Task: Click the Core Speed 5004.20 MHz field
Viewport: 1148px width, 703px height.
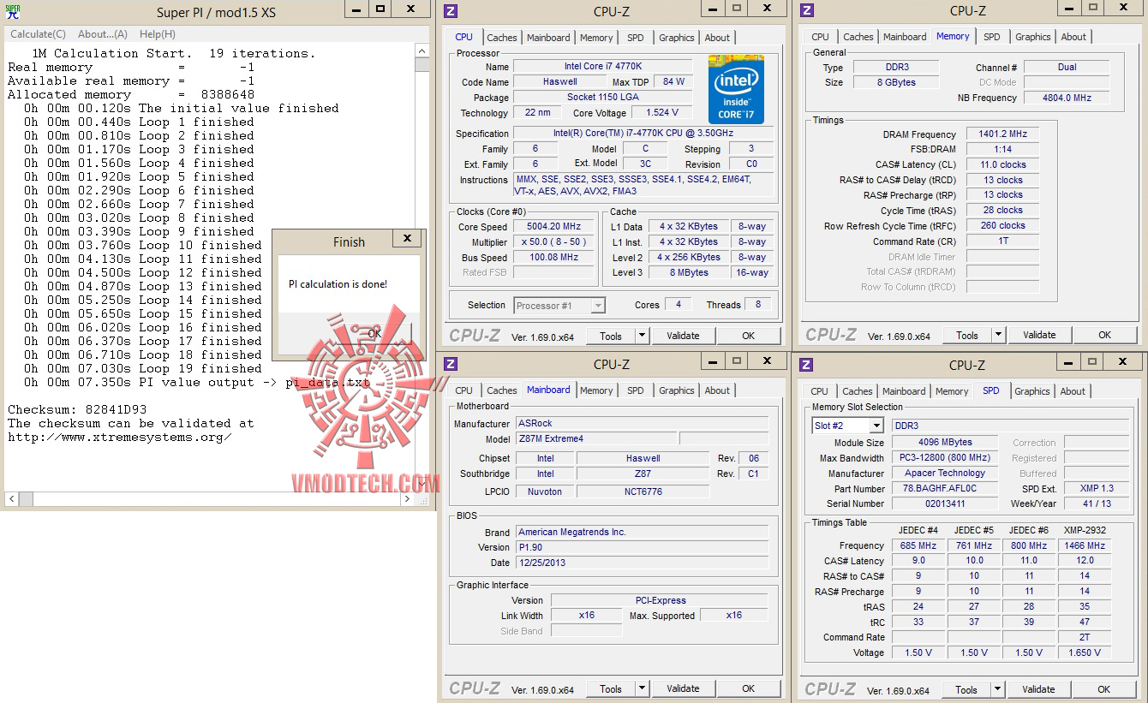Action: (554, 227)
